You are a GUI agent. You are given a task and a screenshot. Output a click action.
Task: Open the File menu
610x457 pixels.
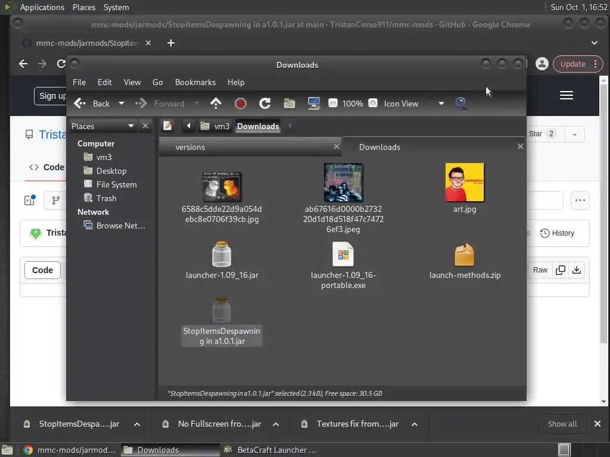(x=79, y=82)
